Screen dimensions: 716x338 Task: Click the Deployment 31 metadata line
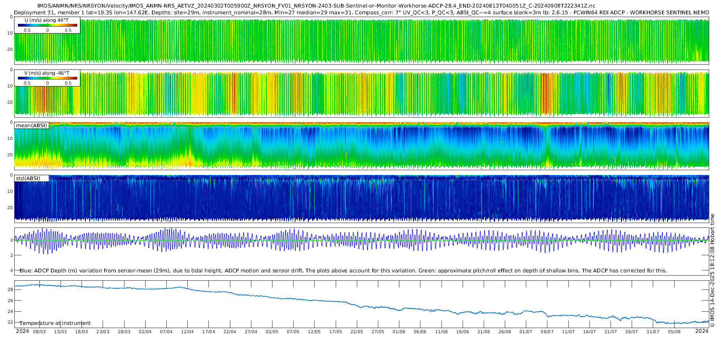(362, 13)
